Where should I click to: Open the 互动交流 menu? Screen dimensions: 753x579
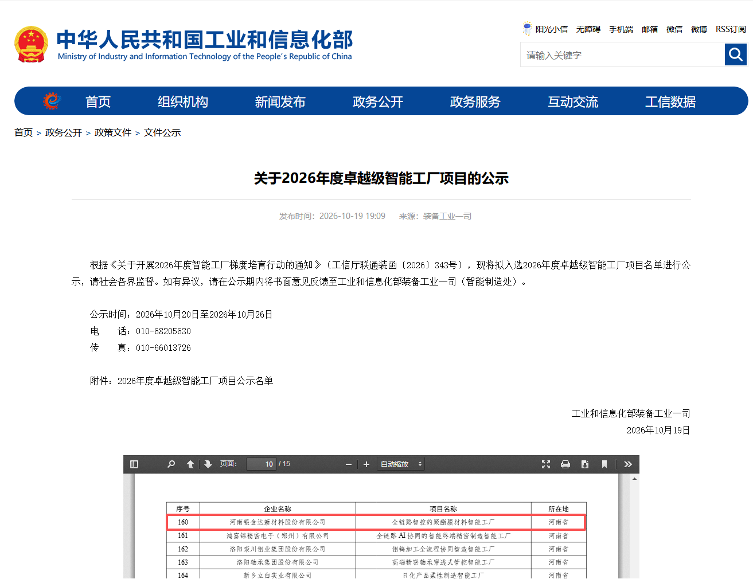(x=573, y=101)
